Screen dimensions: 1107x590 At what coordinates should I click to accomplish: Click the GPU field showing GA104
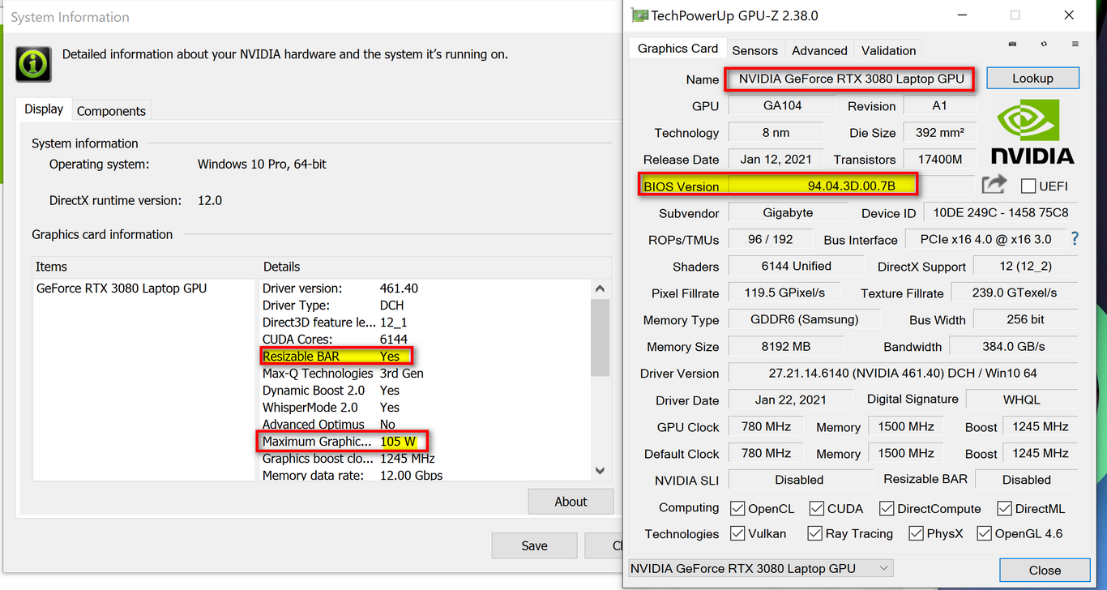tap(782, 105)
